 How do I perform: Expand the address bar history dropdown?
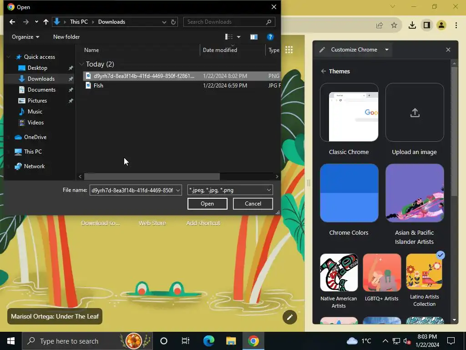coord(164,22)
